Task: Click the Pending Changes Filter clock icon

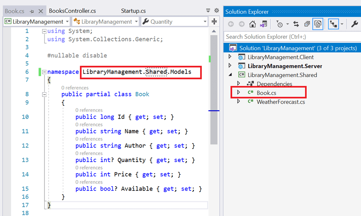Action: click(280, 24)
